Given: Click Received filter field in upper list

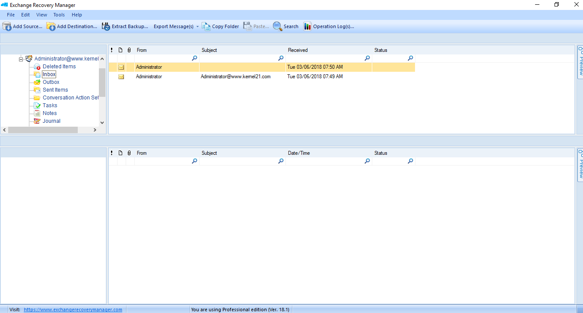Looking at the screenshot, I should pyautogui.click(x=329, y=58).
